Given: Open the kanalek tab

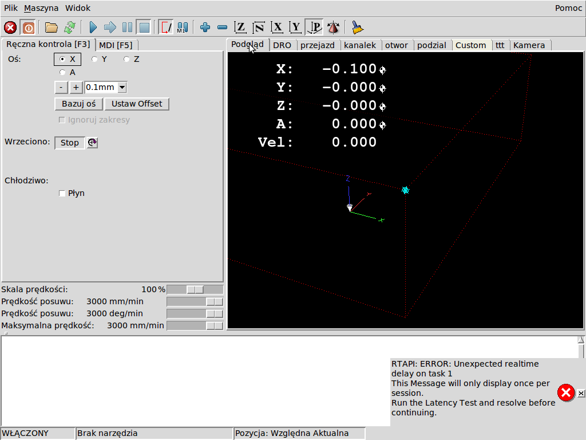Looking at the screenshot, I should tap(360, 45).
